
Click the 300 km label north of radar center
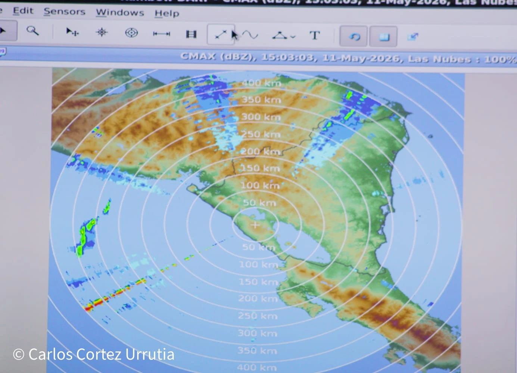click(x=261, y=117)
